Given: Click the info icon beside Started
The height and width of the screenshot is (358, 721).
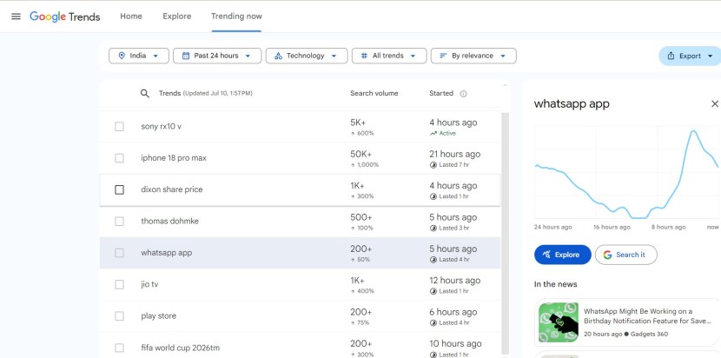Looking at the screenshot, I should [464, 94].
